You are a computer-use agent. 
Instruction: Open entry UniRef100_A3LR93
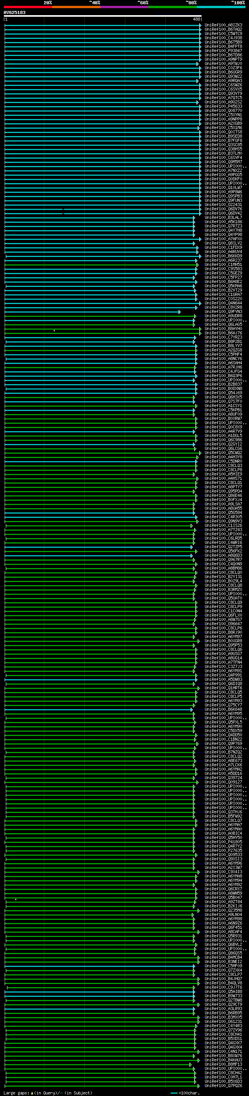223,1009
